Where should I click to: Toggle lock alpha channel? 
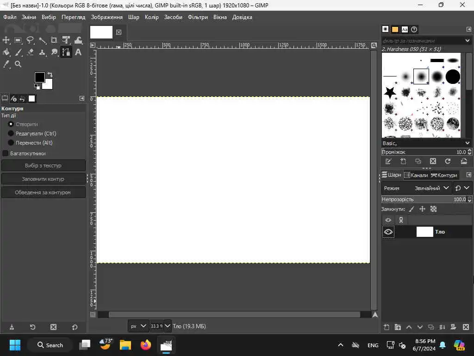pos(433,209)
